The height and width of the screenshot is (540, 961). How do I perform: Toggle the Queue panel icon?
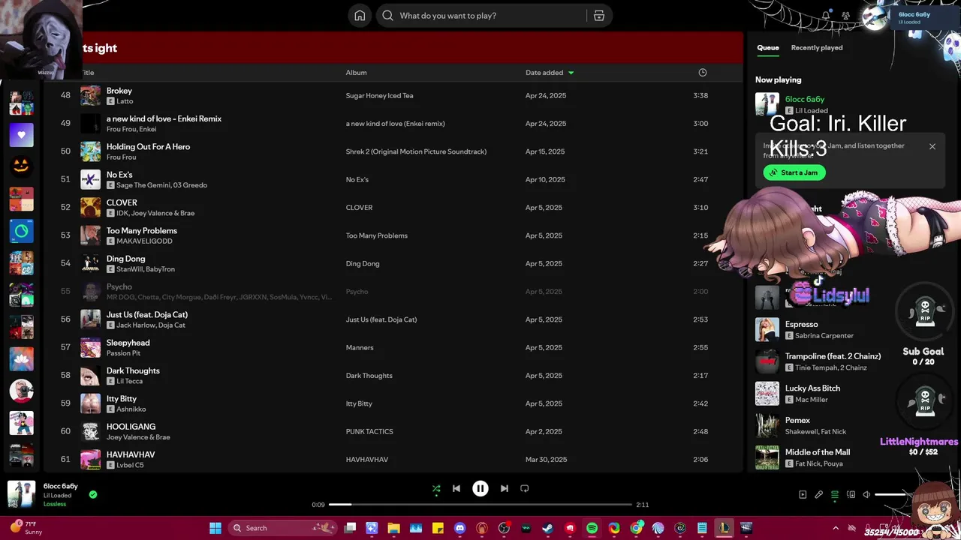click(x=835, y=495)
